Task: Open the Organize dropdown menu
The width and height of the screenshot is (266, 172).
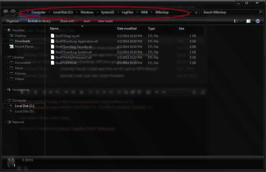Action: pos(14,21)
